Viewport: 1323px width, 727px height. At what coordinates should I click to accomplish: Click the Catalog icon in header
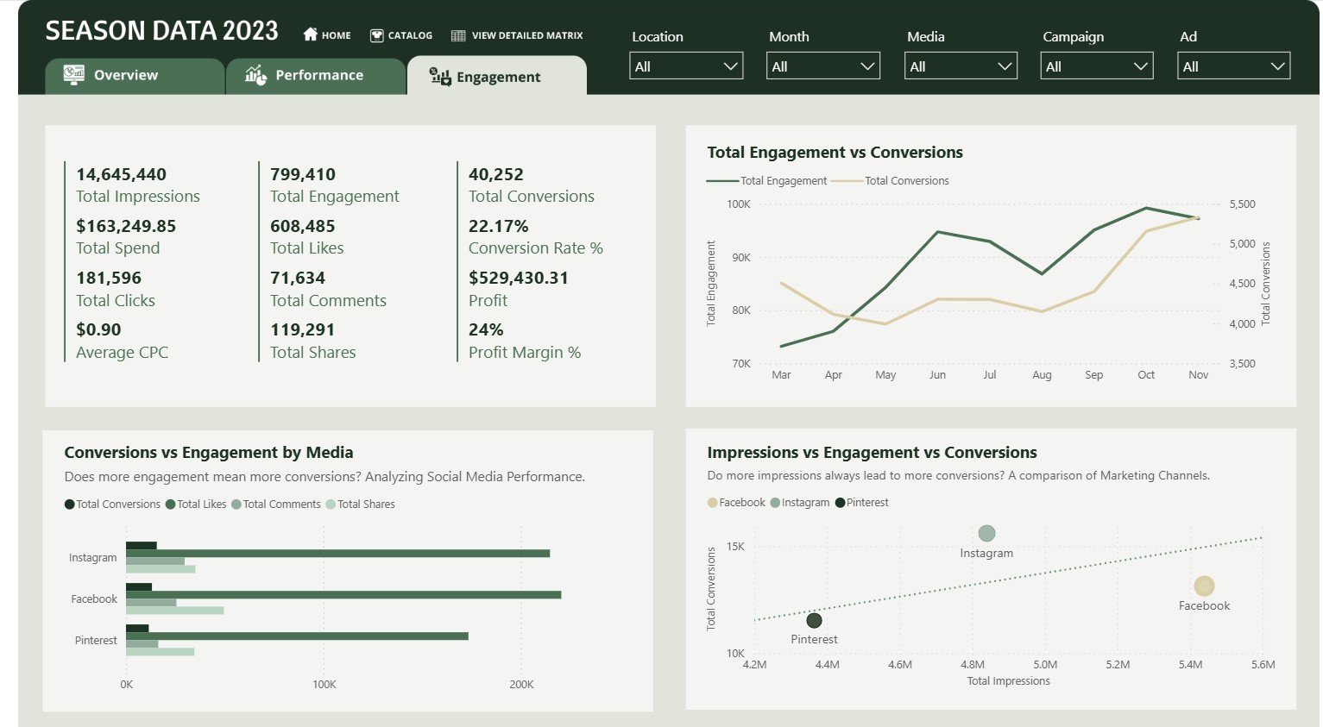[x=376, y=35]
